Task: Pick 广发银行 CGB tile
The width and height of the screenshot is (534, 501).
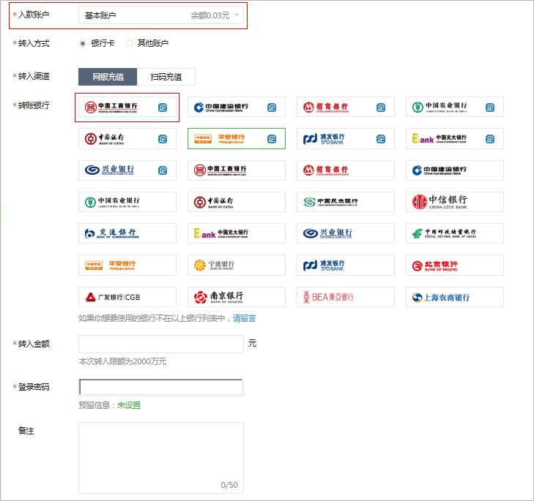Action: pyautogui.click(x=127, y=297)
